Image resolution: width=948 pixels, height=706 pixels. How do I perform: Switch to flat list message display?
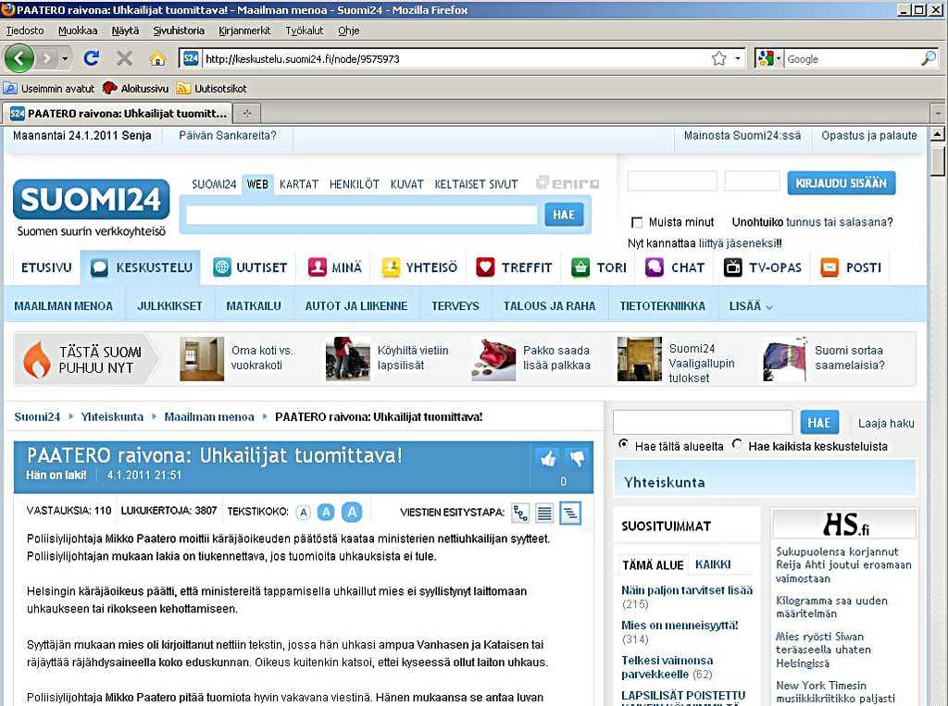tap(544, 513)
